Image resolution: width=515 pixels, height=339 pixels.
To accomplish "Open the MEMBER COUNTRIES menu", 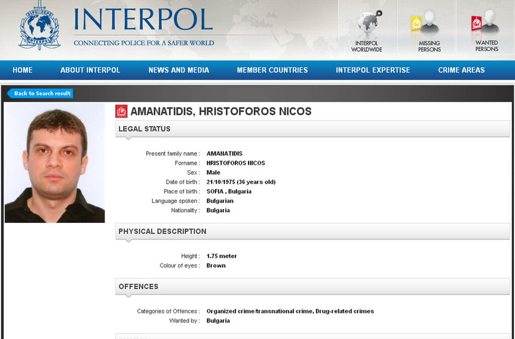I will (x=272, y=70).
